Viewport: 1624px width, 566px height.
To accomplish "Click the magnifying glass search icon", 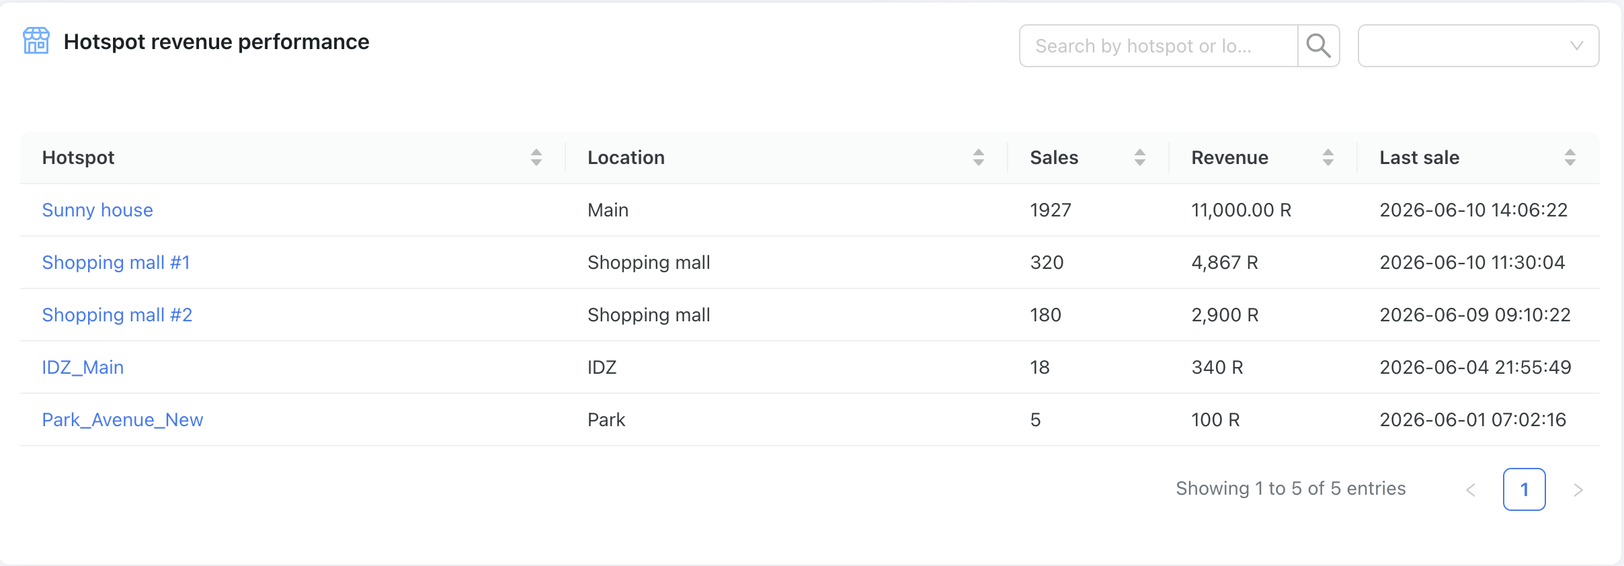I will pos(1318,46).
